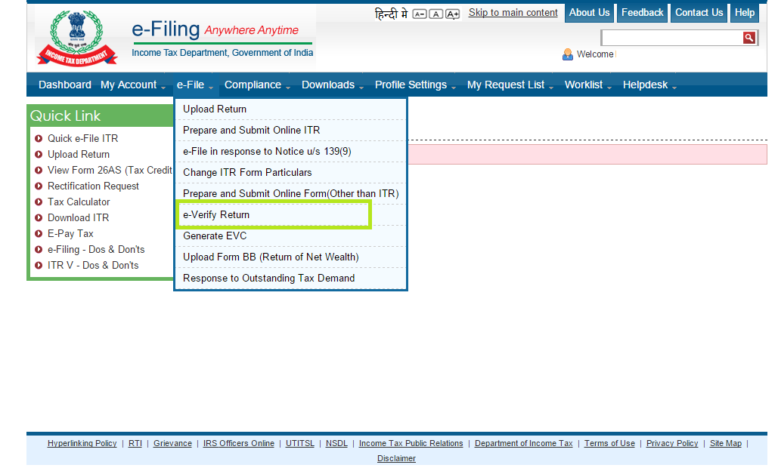Open Download ITR quick link
The width and height of the screenshot is (778, 468).
pyautogui.click(x=79, y=218)
